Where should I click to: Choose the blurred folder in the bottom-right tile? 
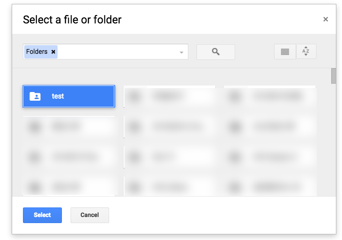270,187
